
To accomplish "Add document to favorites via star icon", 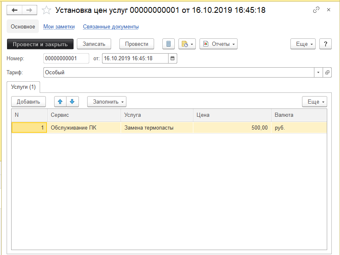I will [46, 10].
